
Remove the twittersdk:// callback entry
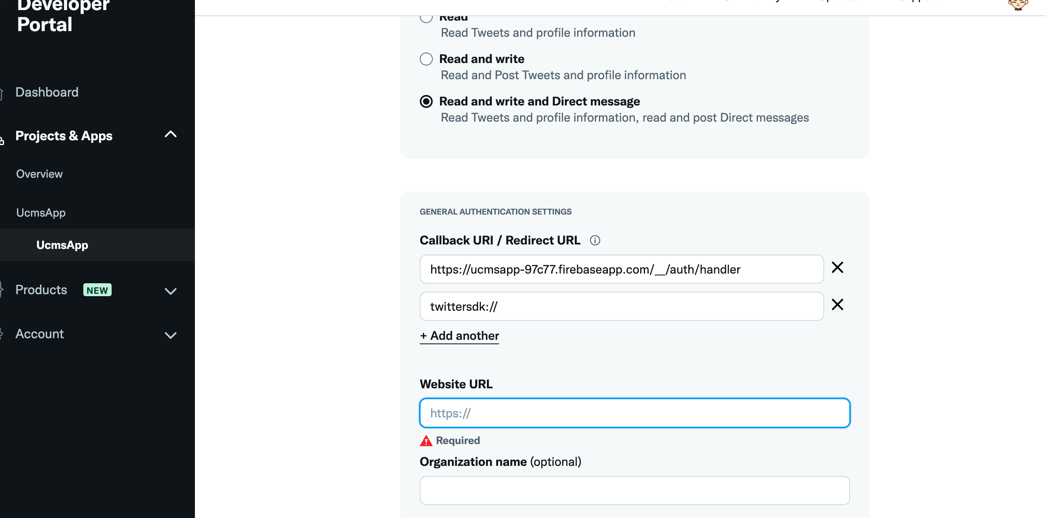837,304
